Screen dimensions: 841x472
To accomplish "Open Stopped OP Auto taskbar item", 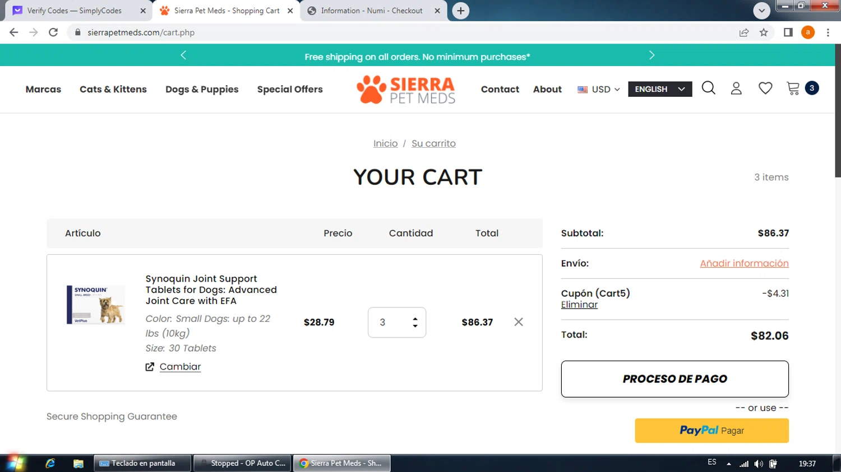I will 243,463.
